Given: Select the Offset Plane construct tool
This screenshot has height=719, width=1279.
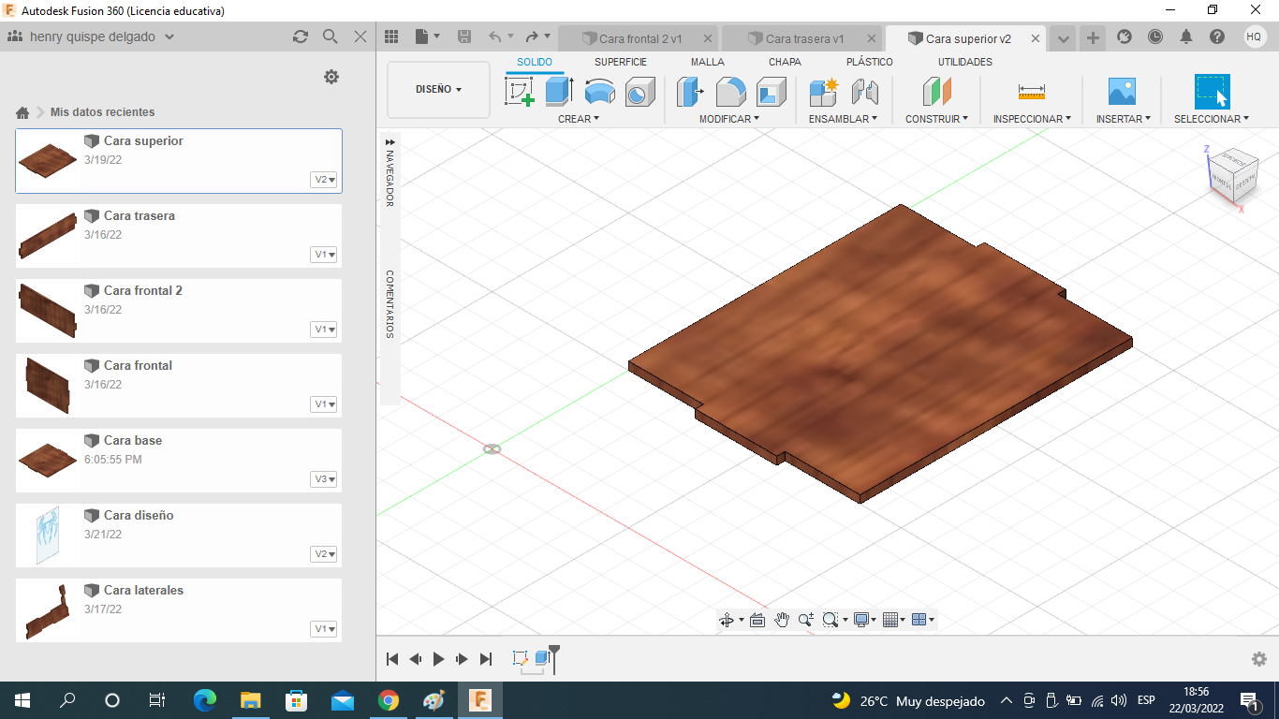Looking at the screenshot, I should (936, 92).
